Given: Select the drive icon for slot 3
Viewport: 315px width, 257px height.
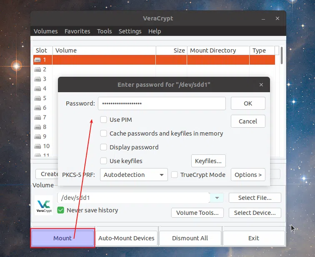Looking at the screenshot, I should coord(37,79).
